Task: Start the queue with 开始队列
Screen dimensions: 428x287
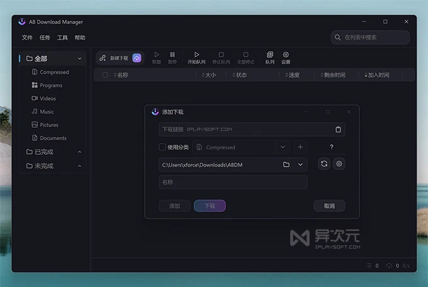Action: [196, 58]
